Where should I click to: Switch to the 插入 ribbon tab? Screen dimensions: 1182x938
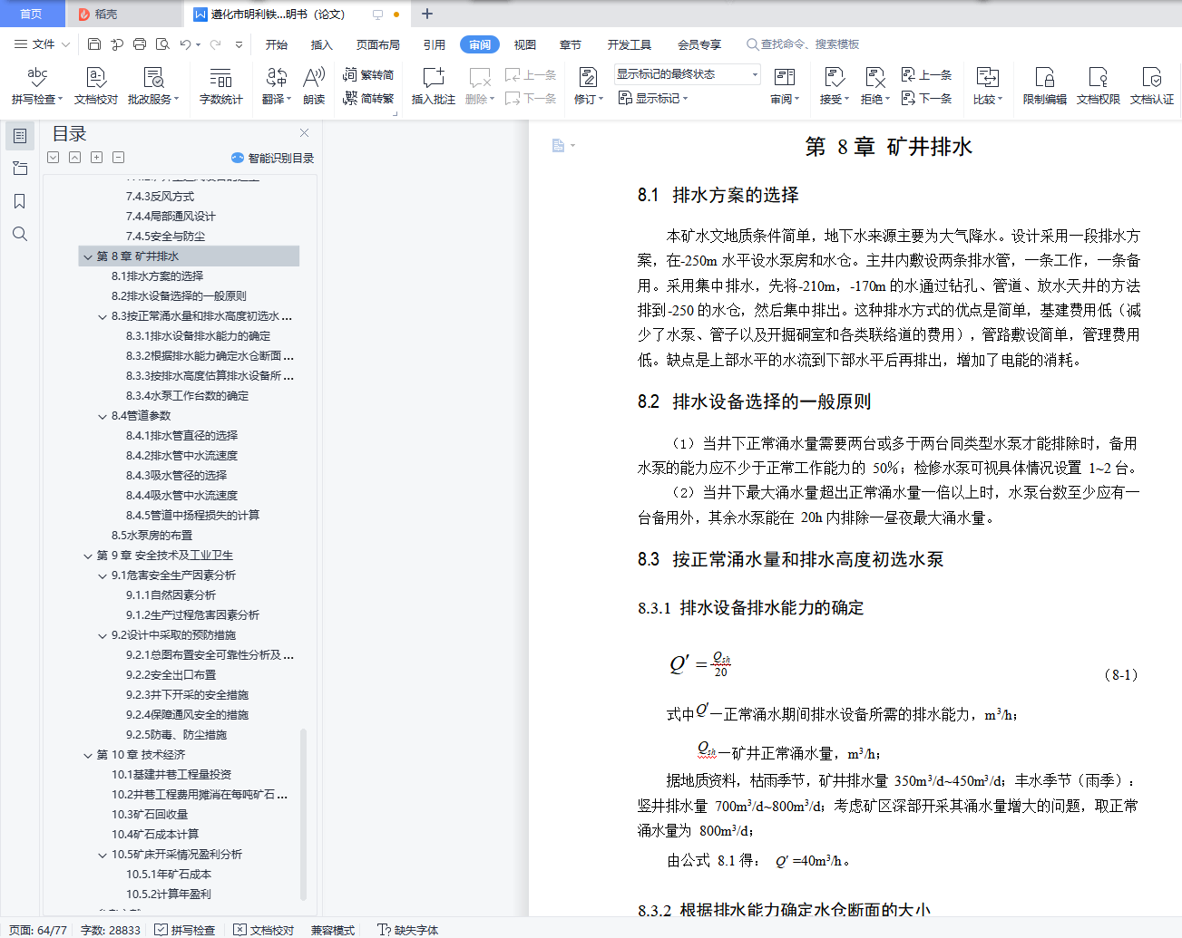pos(322,44)
